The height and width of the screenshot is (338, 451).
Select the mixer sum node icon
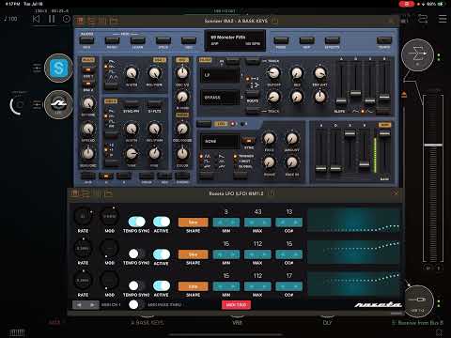pos(417,55)
